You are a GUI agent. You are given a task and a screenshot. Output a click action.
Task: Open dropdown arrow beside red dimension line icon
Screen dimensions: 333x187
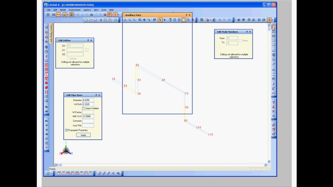61,15
